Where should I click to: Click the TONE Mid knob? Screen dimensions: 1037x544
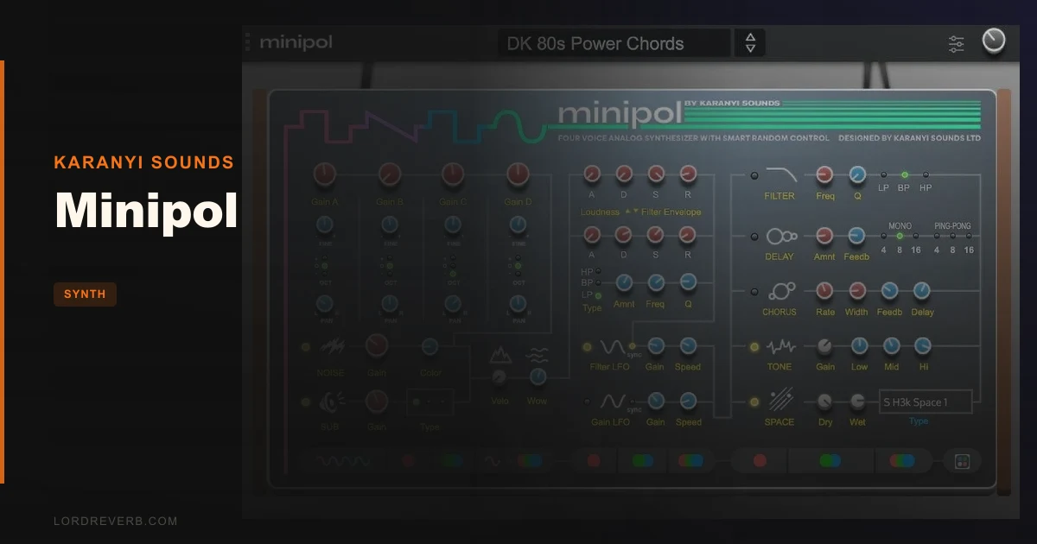(x=891, y=347)
